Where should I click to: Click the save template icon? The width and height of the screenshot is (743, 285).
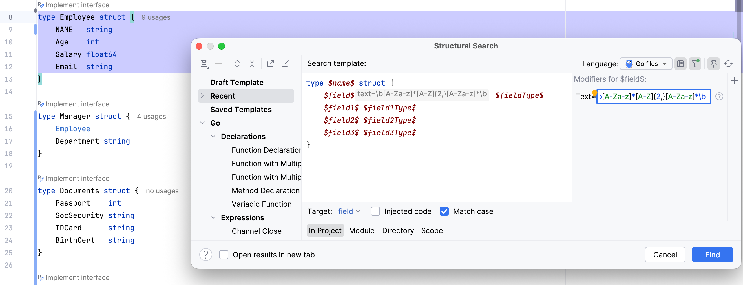point(204,64)
